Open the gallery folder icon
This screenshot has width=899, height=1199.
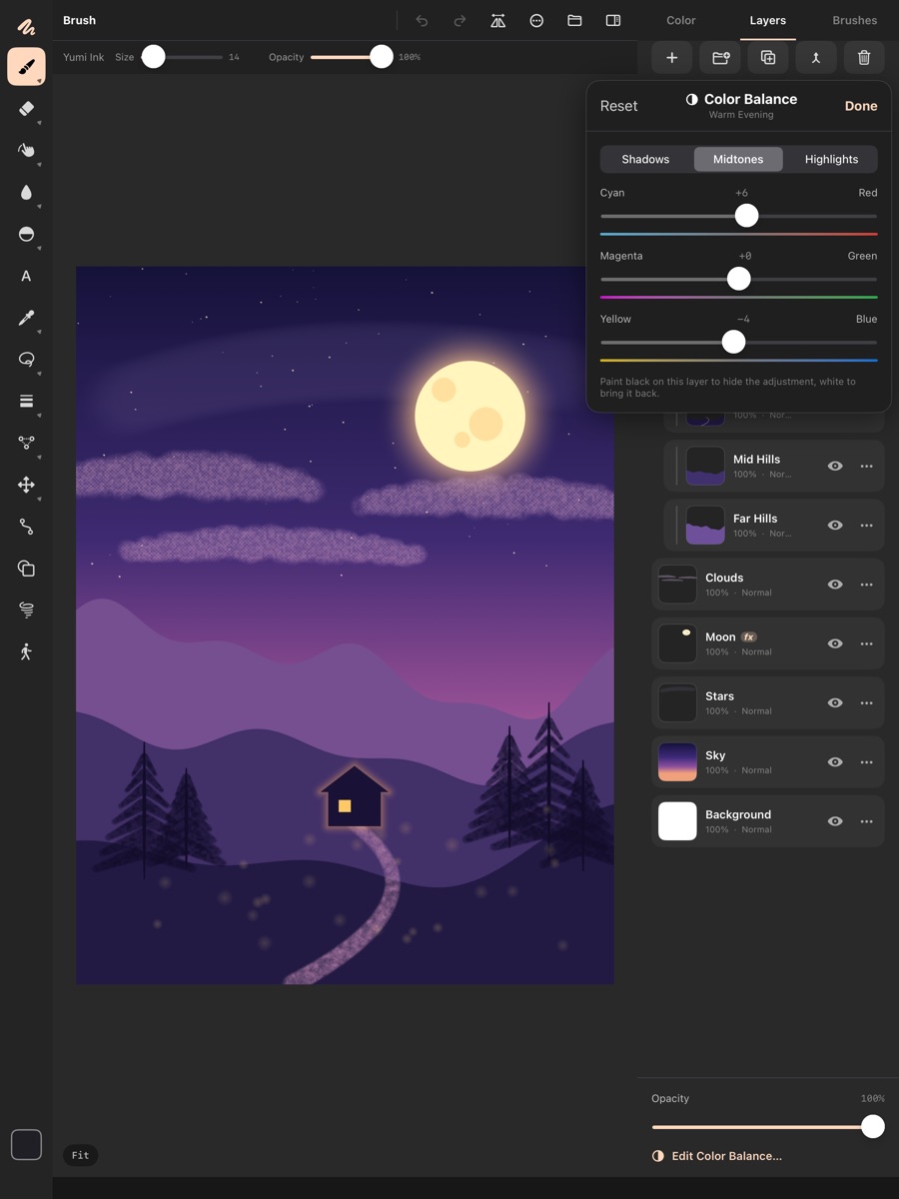click(574, 20)
